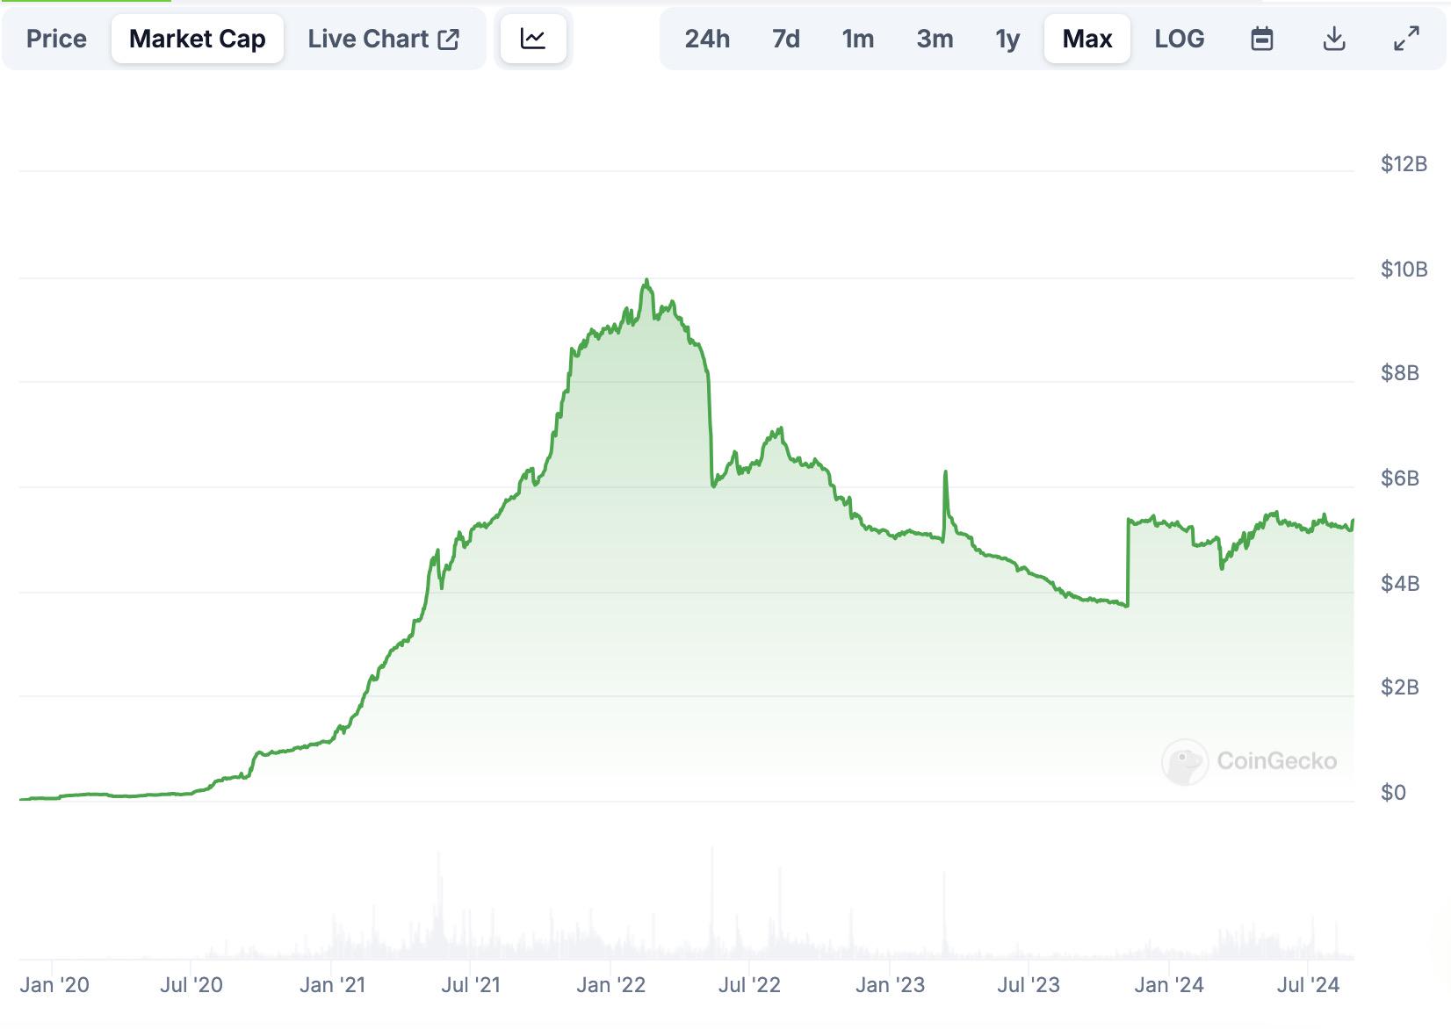Expand chart to fullscreen
The image size is (1451, 1029).
pos(1406,39)
